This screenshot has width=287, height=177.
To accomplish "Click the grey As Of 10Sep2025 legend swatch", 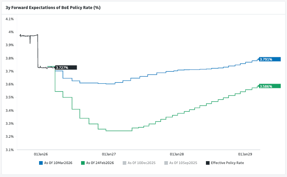I will pyautogui.click(x=166, y=163).
